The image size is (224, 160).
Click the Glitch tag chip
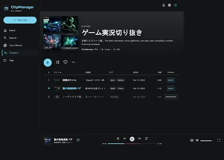(113, 88)
